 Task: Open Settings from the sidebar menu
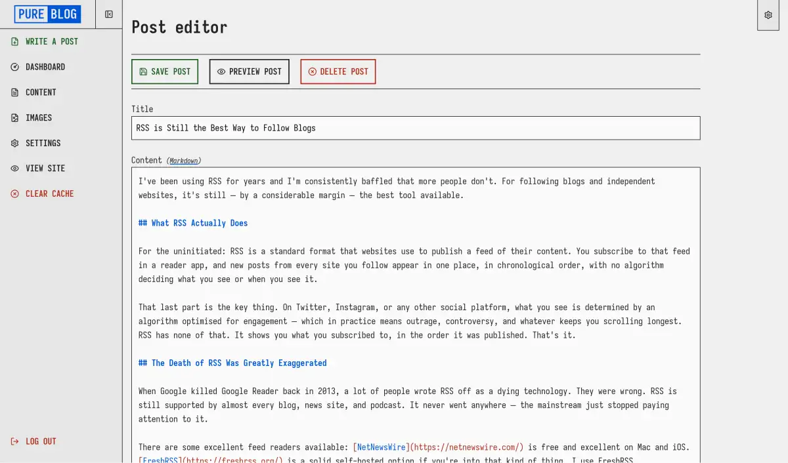pyautogui.click(x=43, y=143)
